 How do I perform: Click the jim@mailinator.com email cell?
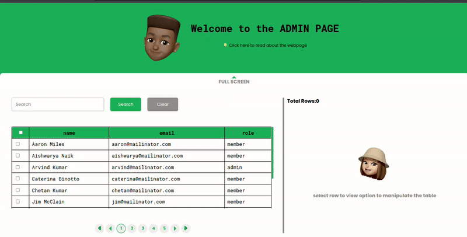(x=167, y=202)
